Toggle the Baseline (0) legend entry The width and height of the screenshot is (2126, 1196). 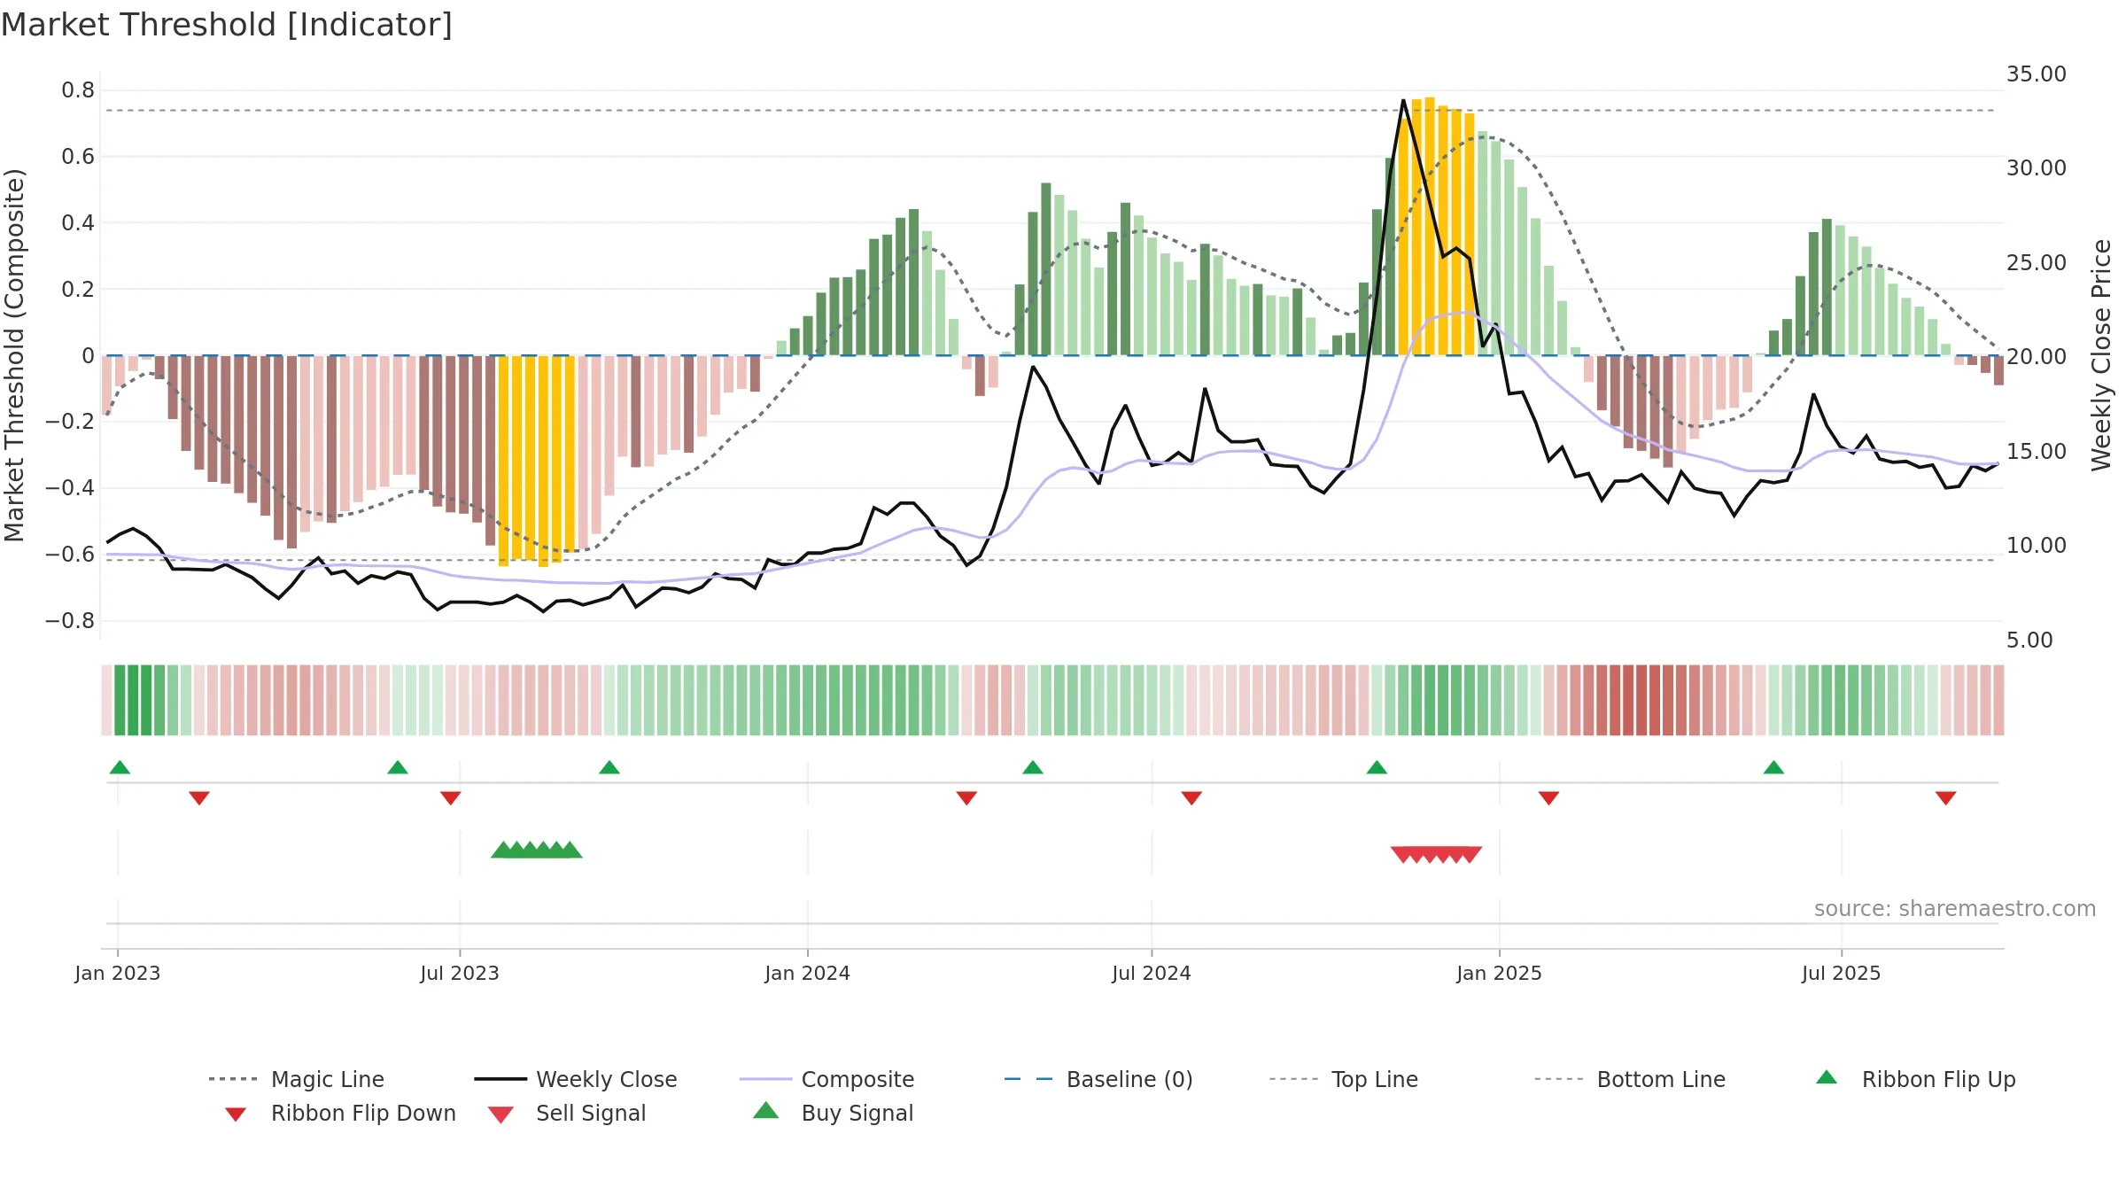(x=1098, y=1079)
